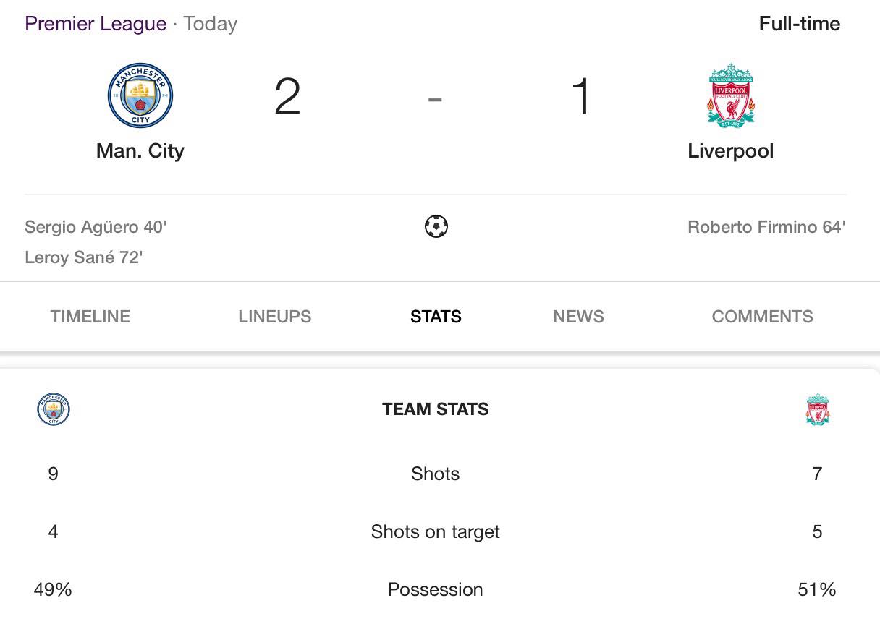Click the Full-time status label

coord(800,24)
